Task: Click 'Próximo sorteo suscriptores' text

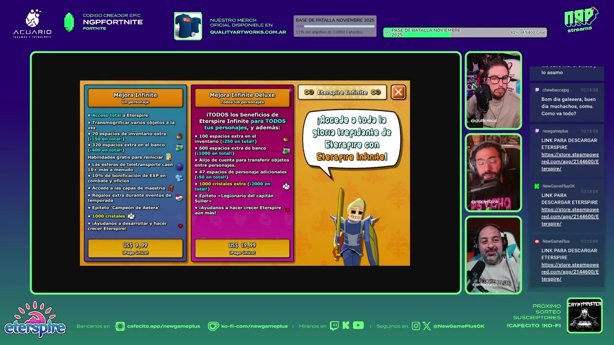Action: tap(537, 311)
